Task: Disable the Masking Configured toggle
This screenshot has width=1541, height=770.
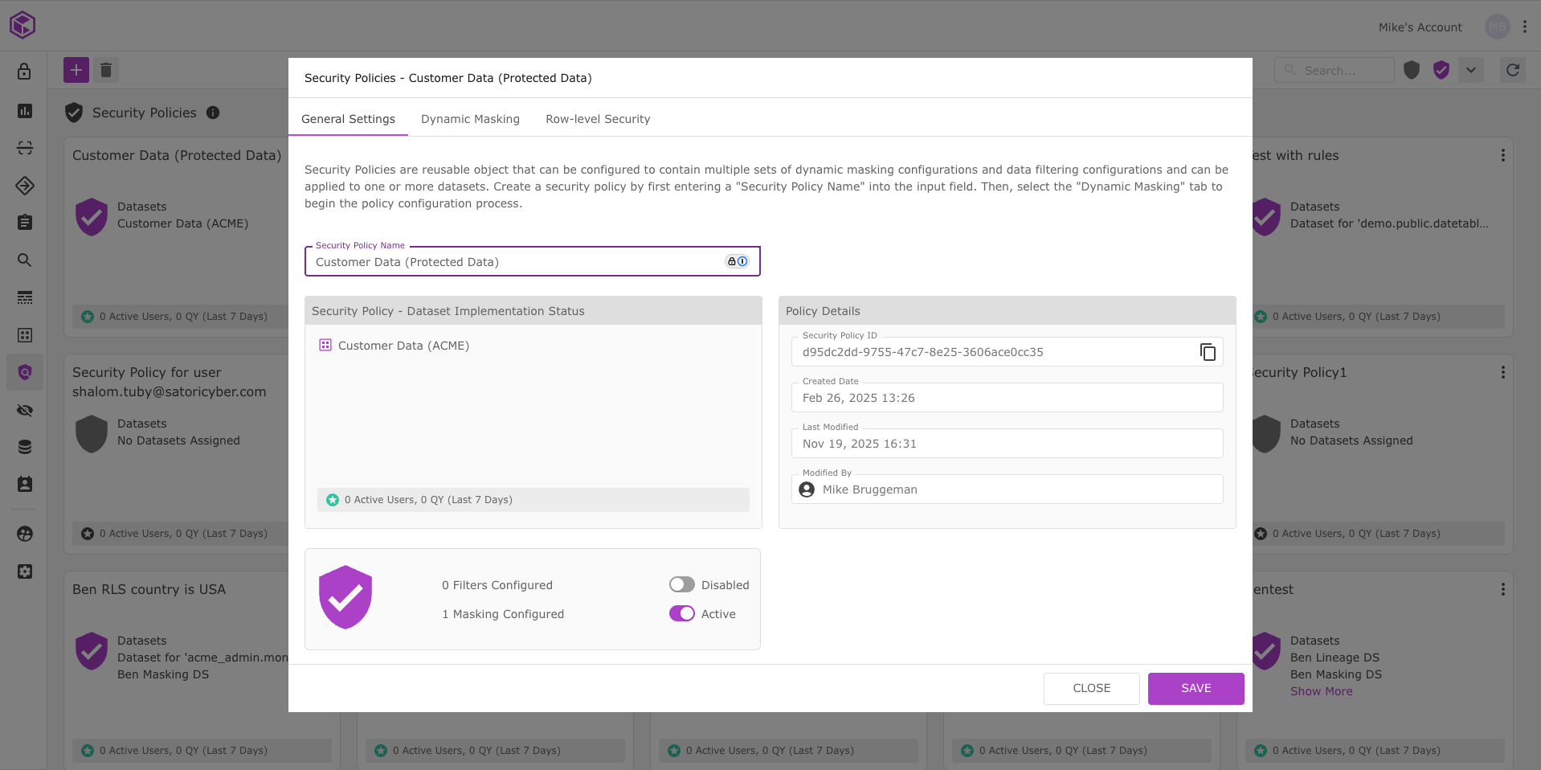Action: pos(681,613)
